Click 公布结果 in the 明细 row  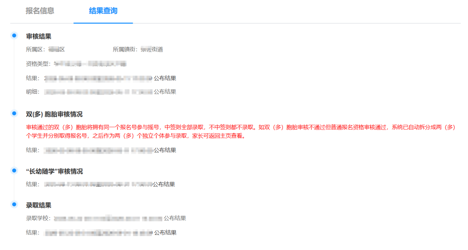coord(165,92)
